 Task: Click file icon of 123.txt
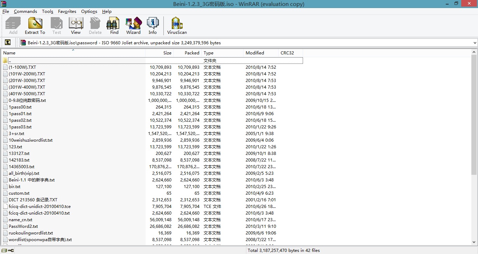pos(5,147)
